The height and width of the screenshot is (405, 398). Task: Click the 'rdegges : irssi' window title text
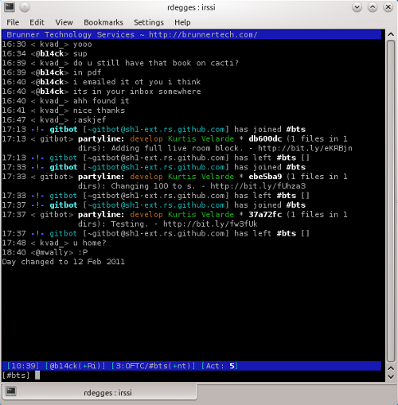(191, 7)
